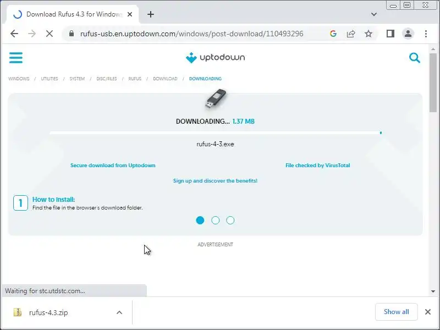
Task: Open Chrome three-dot menu
Action: tap(426, 34)
